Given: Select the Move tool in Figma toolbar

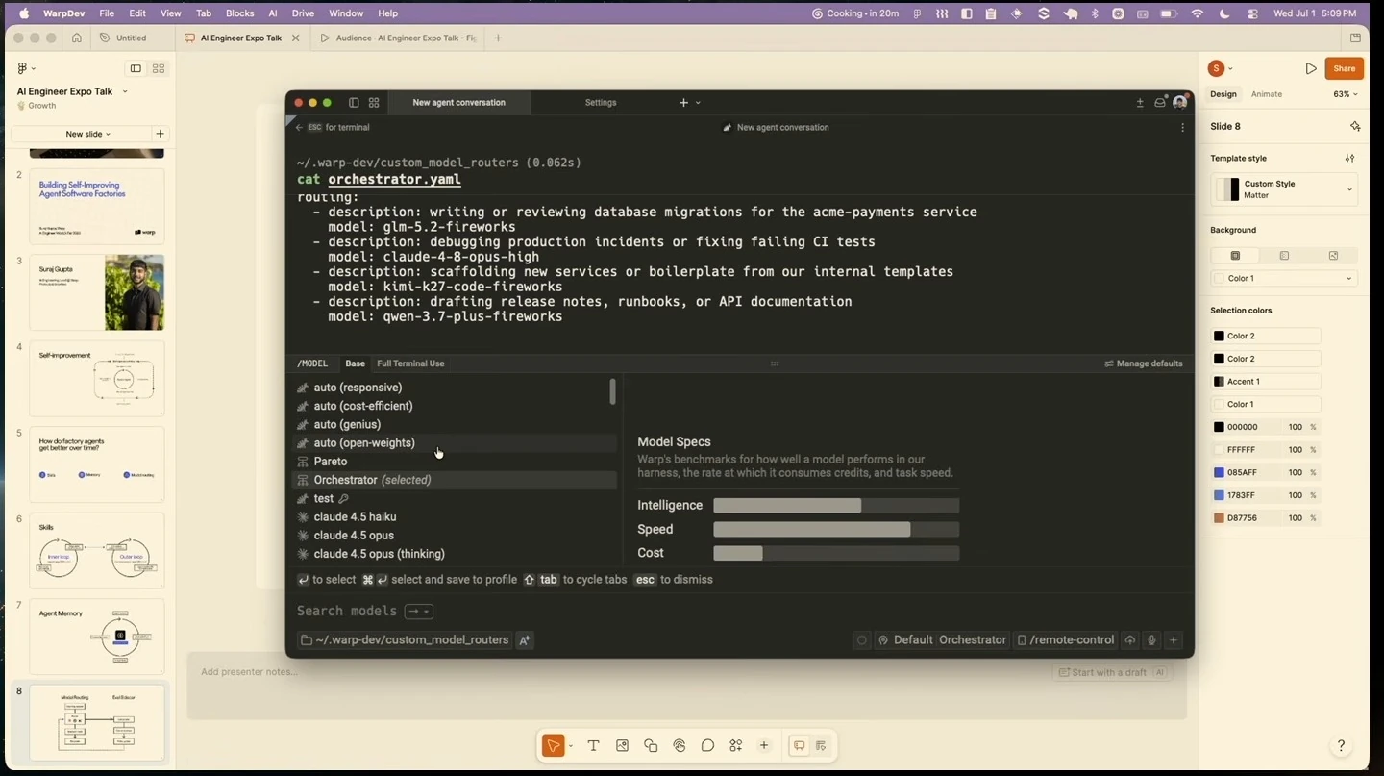Looking at the screenshot, I should [553, 746].
